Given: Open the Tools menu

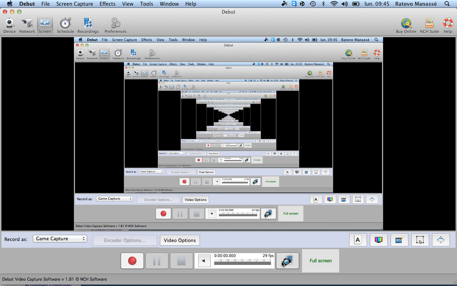Looking at the screenshot, I should click(146, 4).
